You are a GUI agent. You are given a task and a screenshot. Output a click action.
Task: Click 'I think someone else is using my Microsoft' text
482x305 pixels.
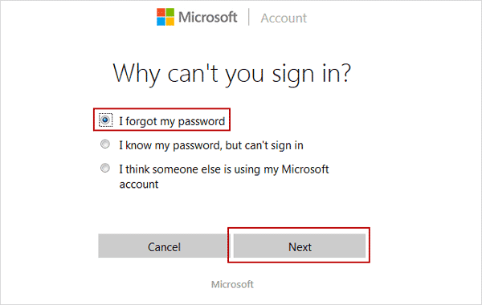point(224,169)
